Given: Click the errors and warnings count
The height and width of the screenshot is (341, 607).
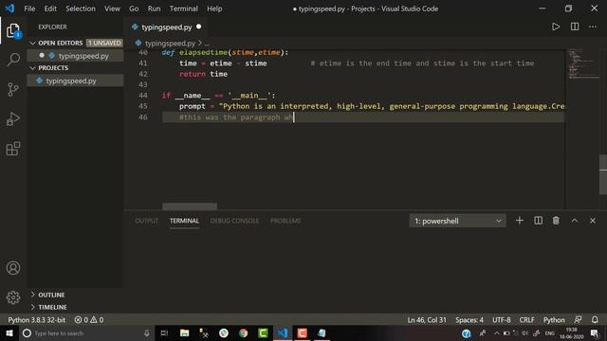Looking at the screenshot, I should pos(89,320).
